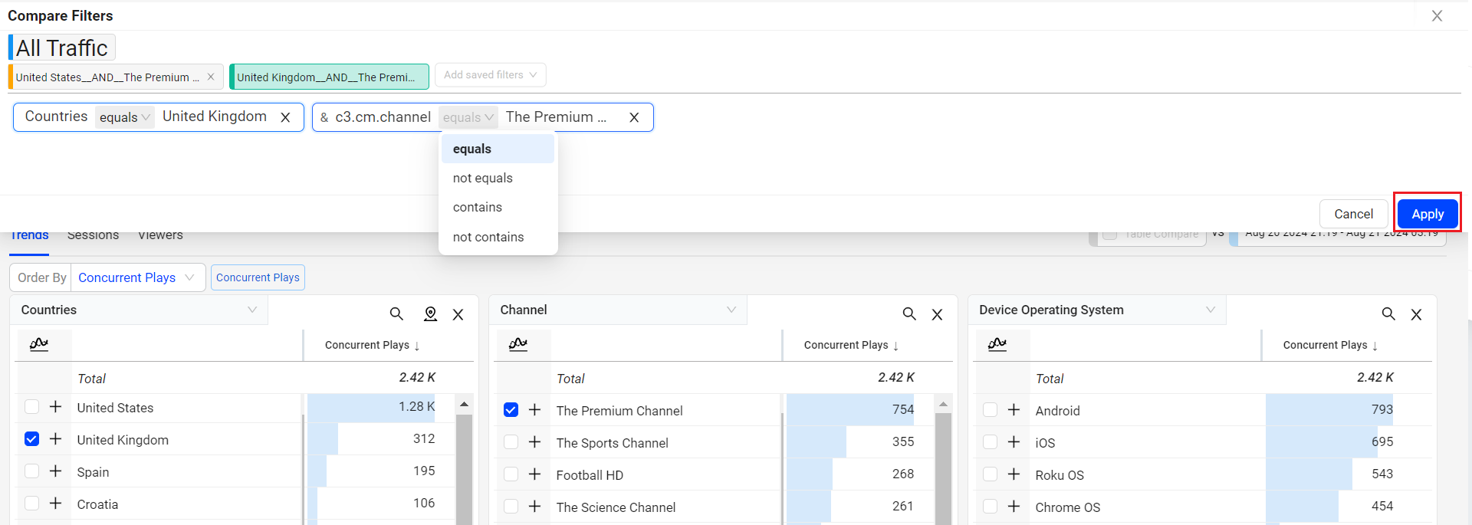Uncheck the United Kingdom checkbox
This screenshot has width=1472, height=525.
(x=31, y=439)
